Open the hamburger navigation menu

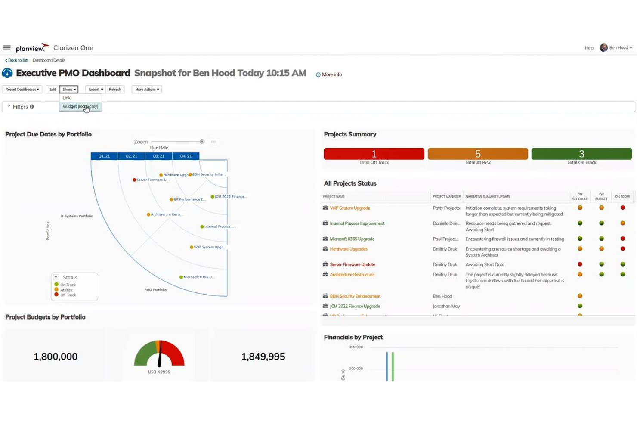click(x=7, y=48)
